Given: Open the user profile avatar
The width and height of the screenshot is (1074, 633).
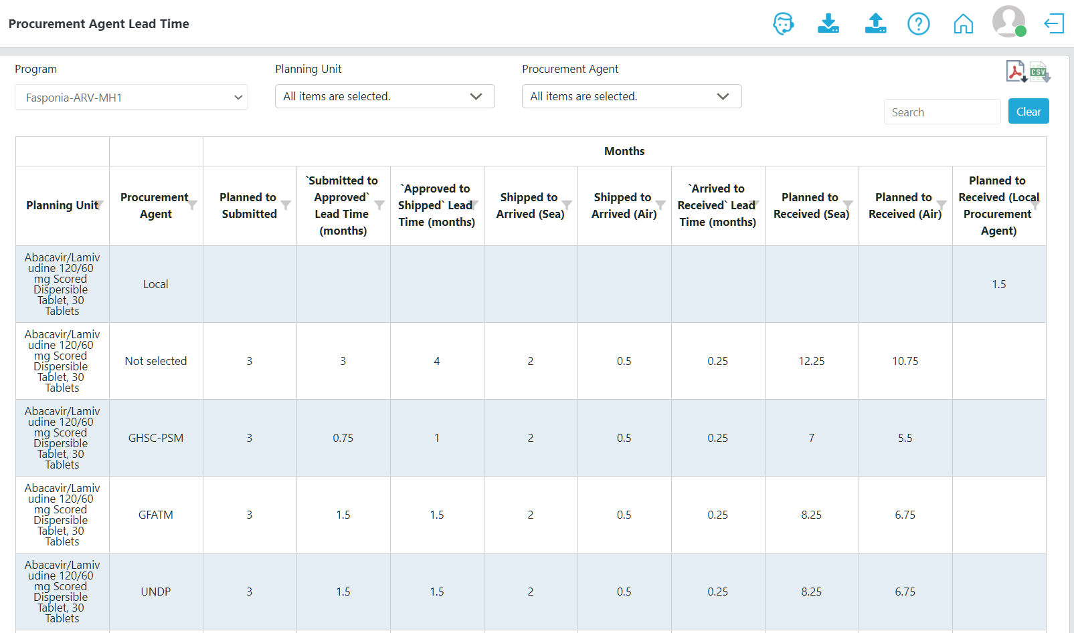Looking at the screenshot, I should point(1009,21).
